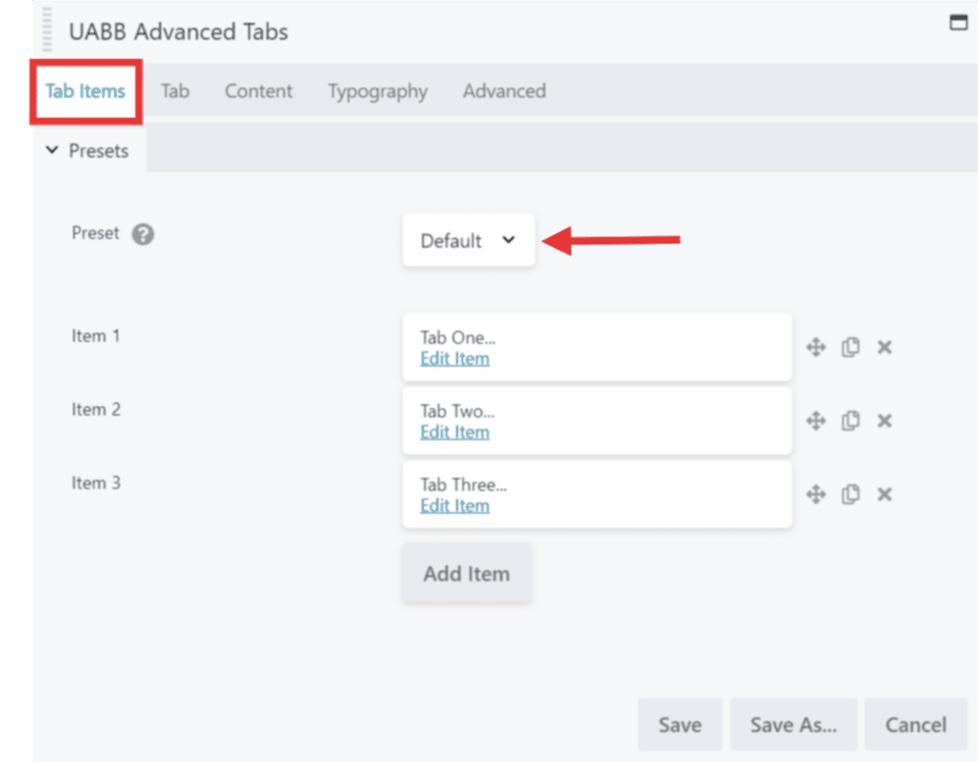Delete Item 1 with the X icon

pos(884,347)
